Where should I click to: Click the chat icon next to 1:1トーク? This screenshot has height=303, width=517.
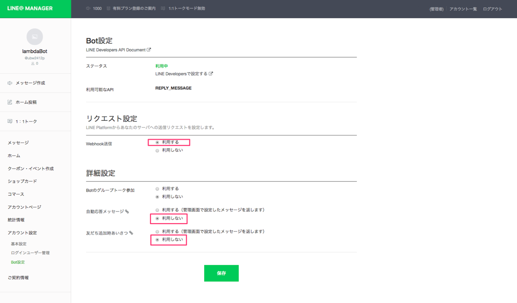tap(10, 121)
